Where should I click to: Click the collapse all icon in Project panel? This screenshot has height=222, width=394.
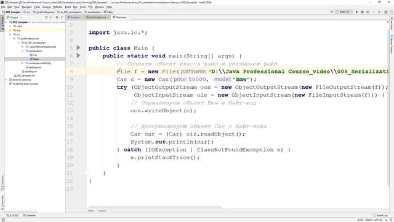[50, 17]
